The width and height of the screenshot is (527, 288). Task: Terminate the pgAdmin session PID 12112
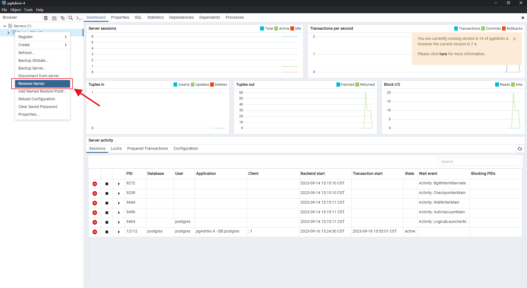(x=95, y=232)
